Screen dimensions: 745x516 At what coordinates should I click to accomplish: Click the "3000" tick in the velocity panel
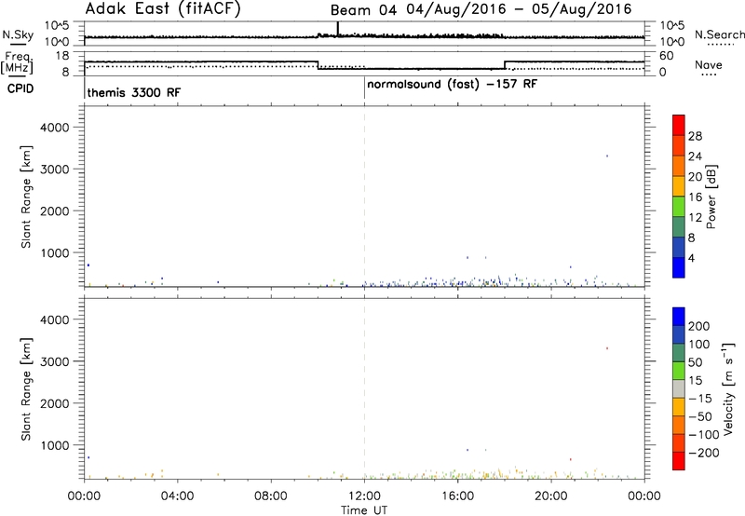tap(54, 361)
